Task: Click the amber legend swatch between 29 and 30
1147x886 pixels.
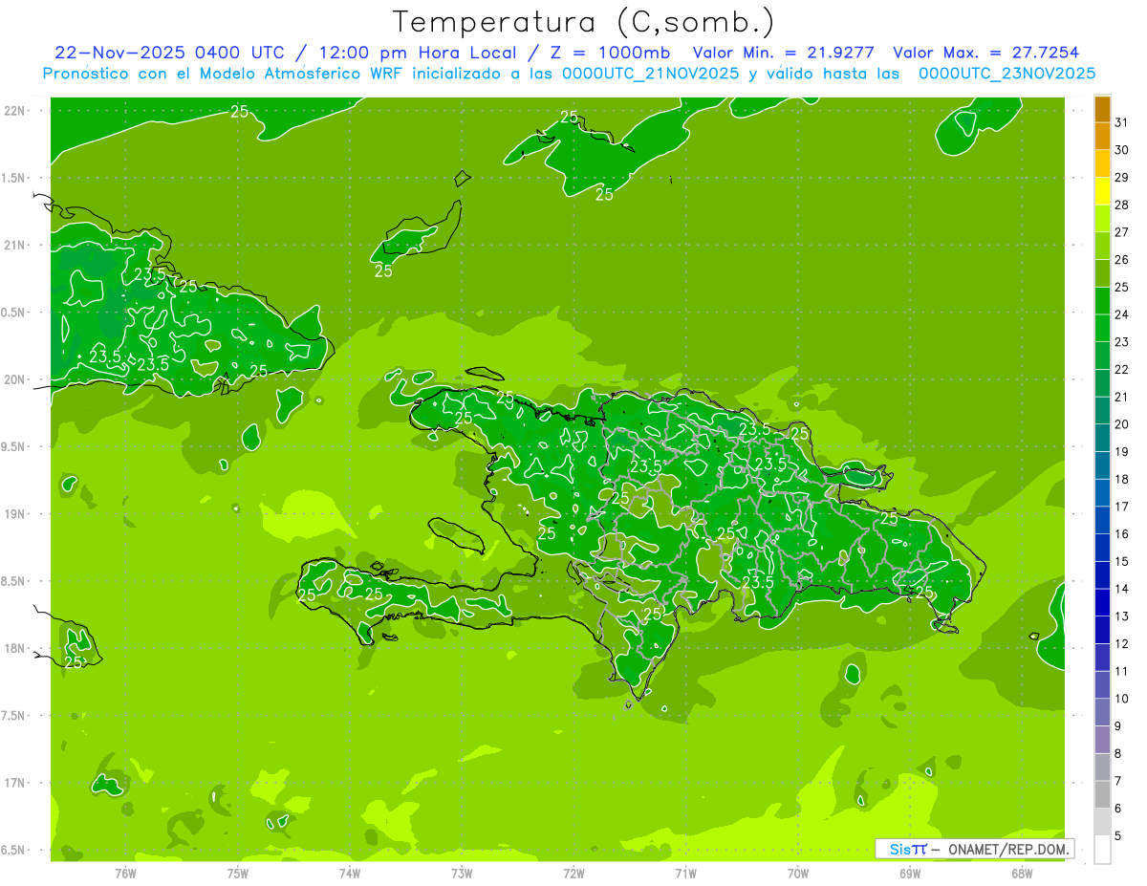Action: (x=1102, y=163)
